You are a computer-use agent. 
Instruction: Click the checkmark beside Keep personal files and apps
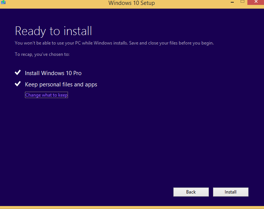click(x=18, y=84)
